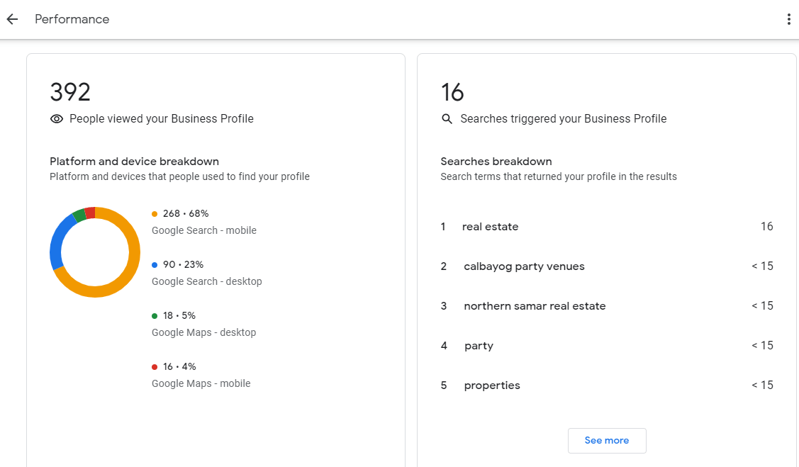
Task: Open the three-dot more options menu
Action: (788, 19)
